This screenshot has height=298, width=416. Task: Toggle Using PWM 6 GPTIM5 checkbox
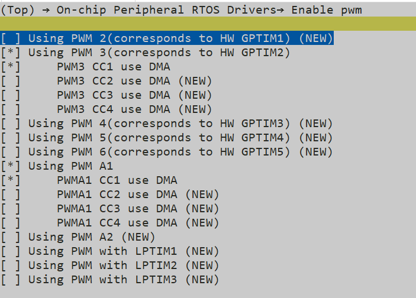(x=11, y=152)
